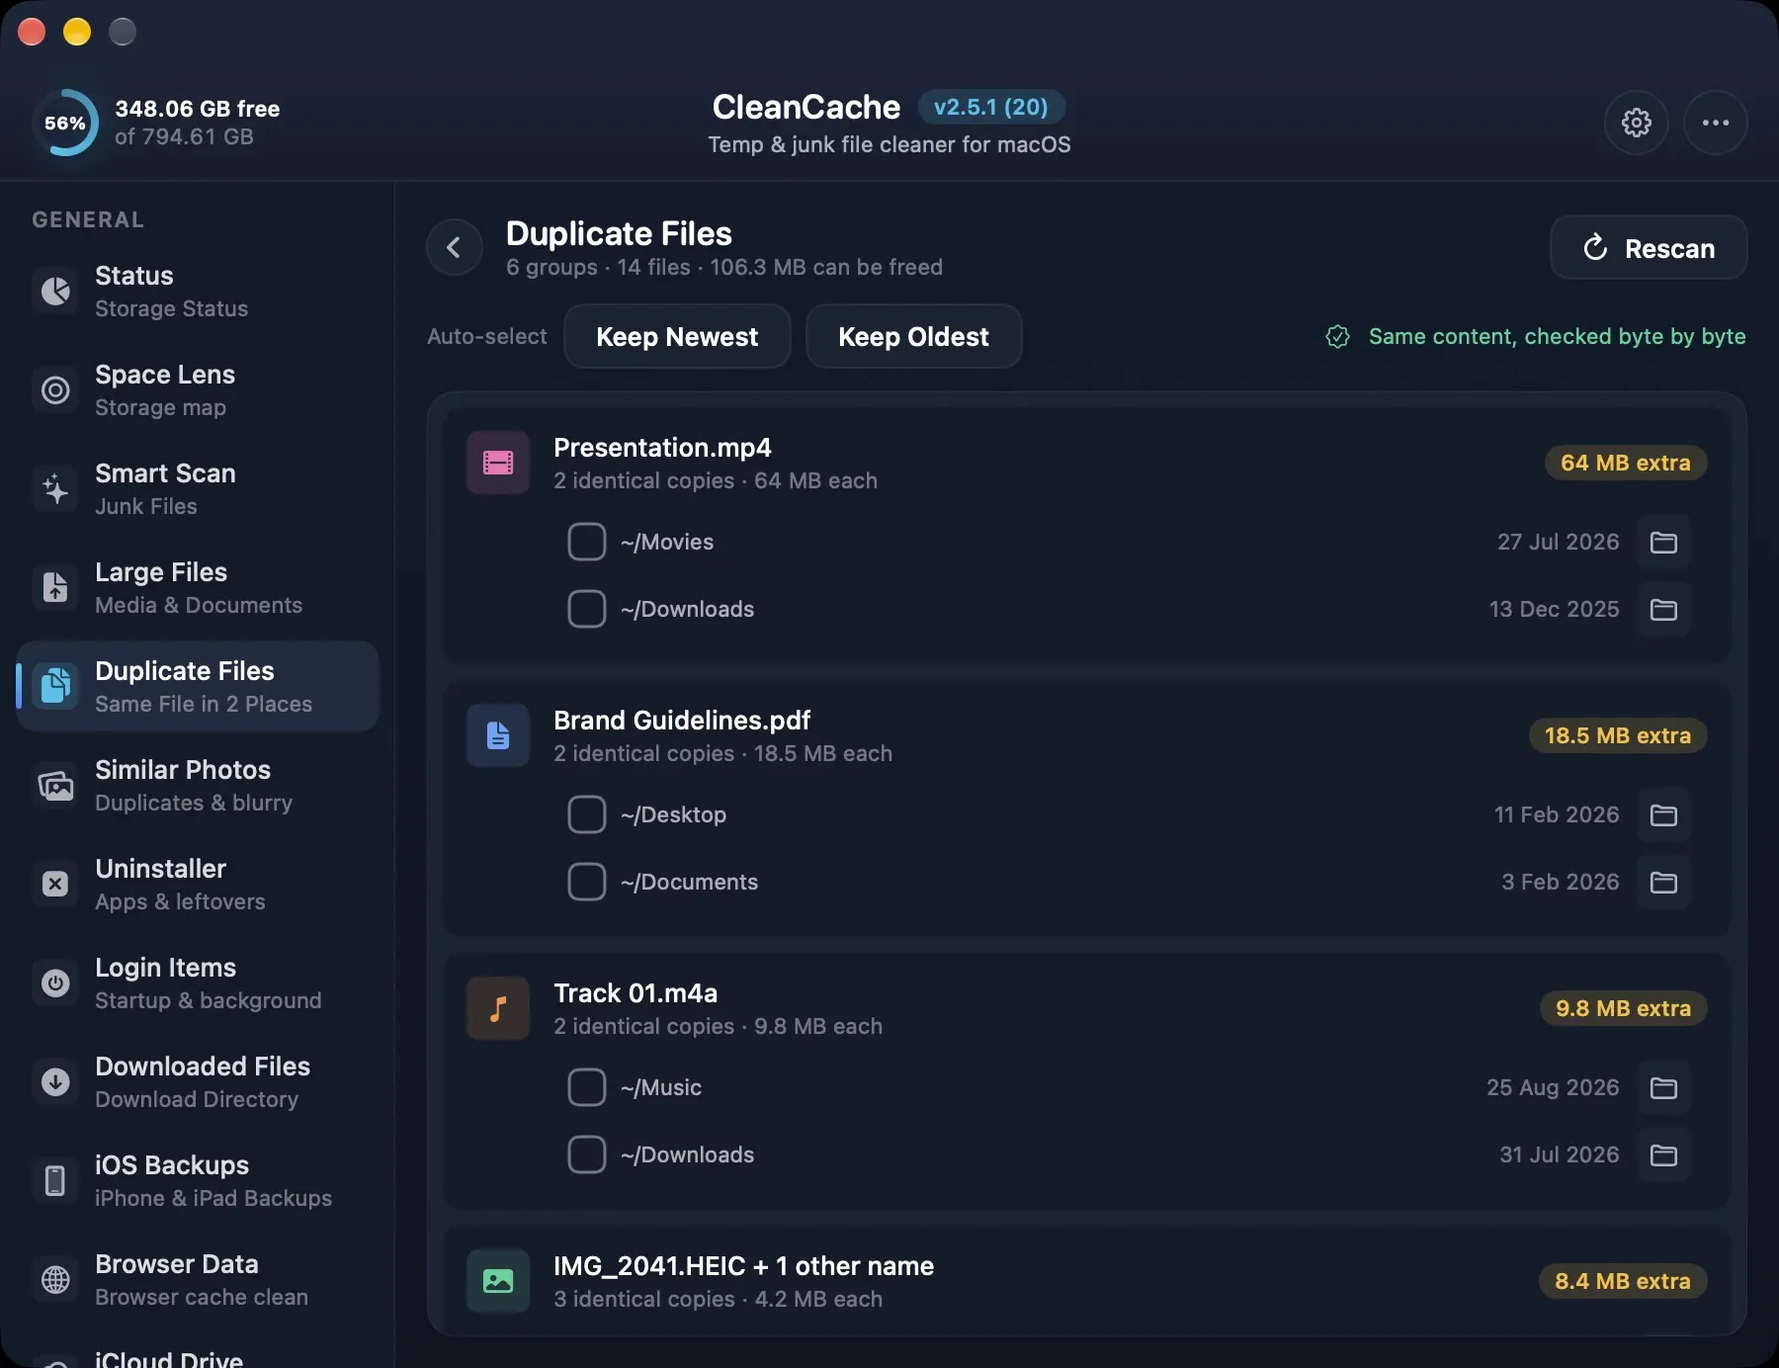This screenshot has width=1779, height=1368.
Task: Click the Rescan button
Action: pyautogui.click(x=1649, y=247)
